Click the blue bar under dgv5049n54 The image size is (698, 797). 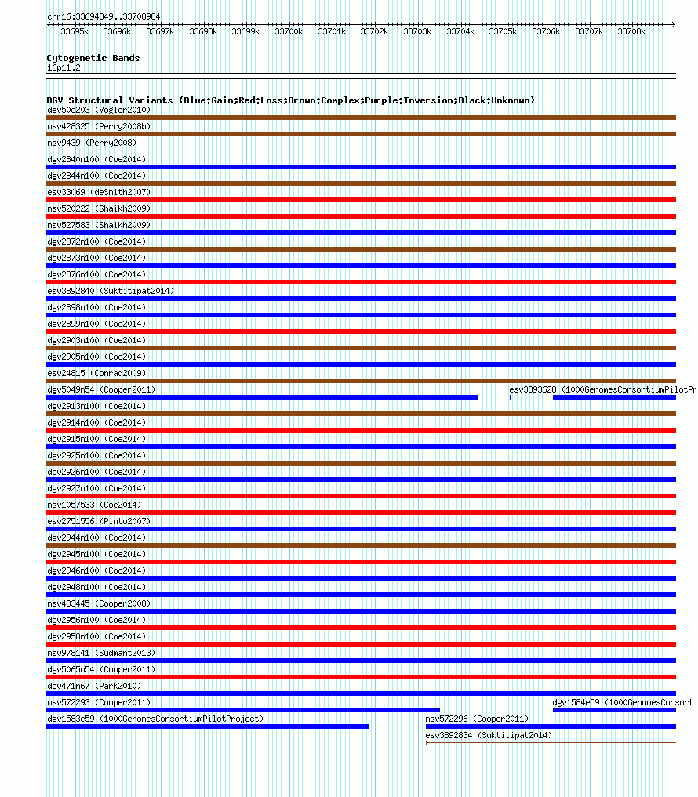point(262,397)
